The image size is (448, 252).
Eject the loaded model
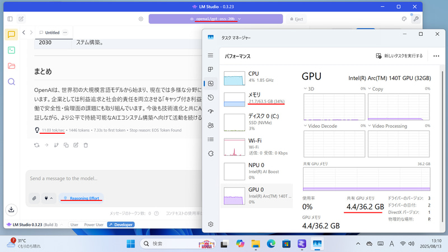[x=296, y=19]
